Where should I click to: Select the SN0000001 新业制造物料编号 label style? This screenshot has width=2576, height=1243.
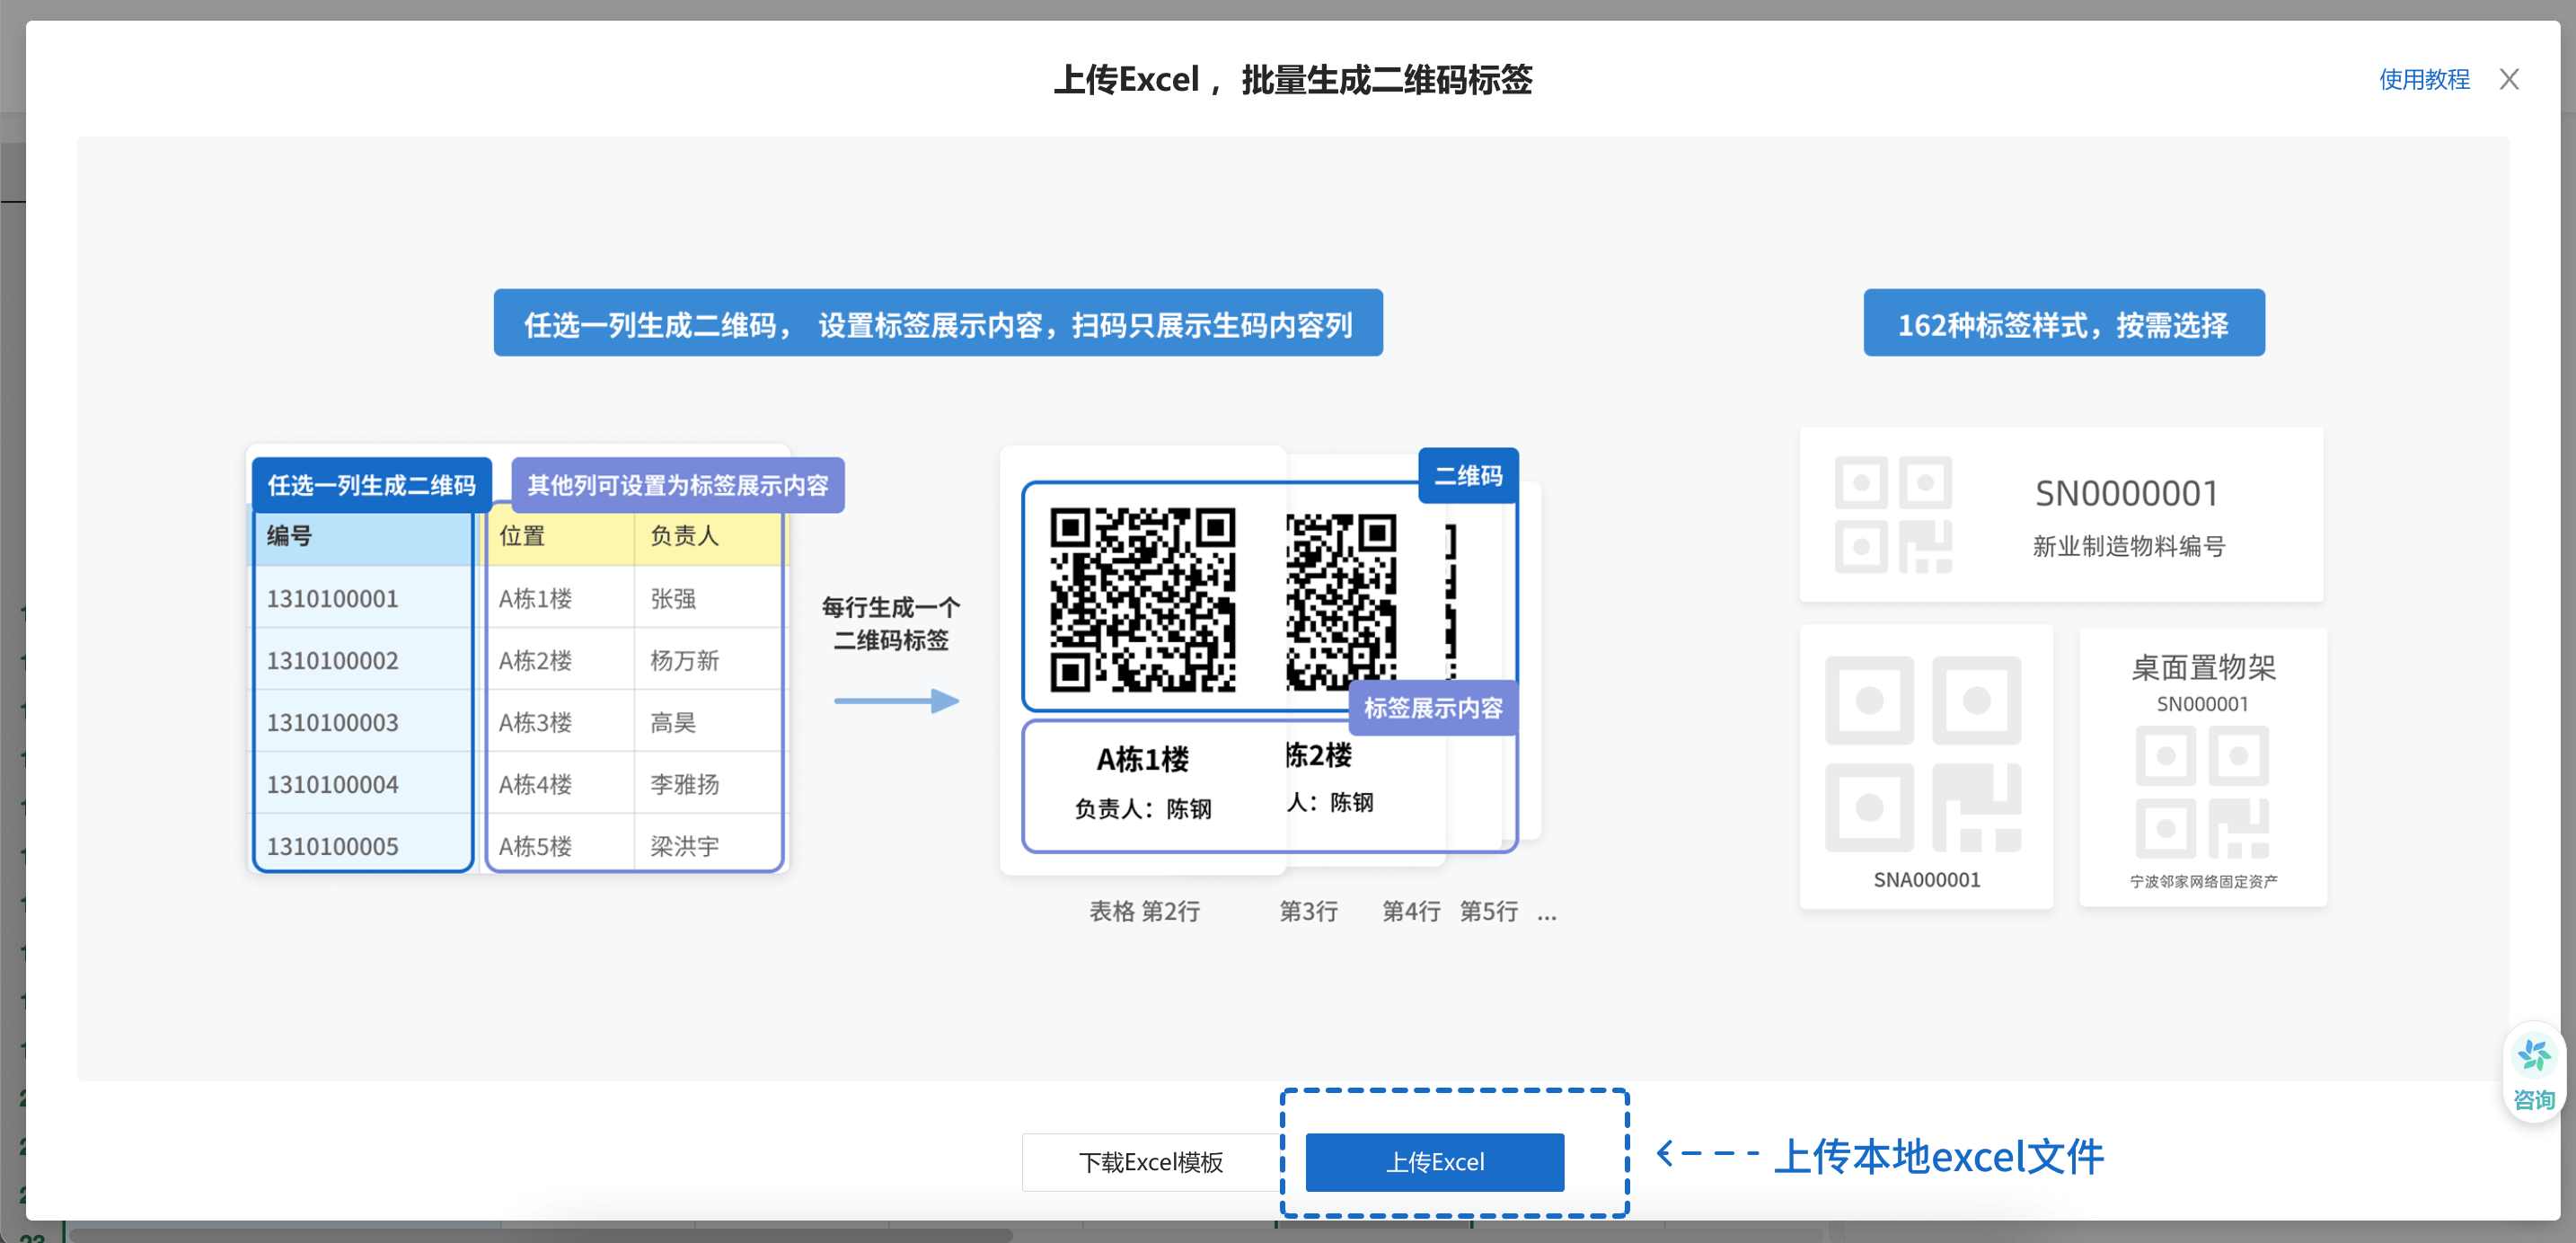[2061, 514]
